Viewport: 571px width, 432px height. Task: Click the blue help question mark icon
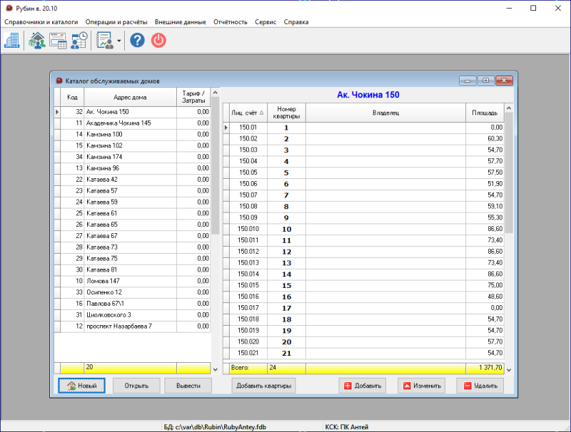(137, 41)
